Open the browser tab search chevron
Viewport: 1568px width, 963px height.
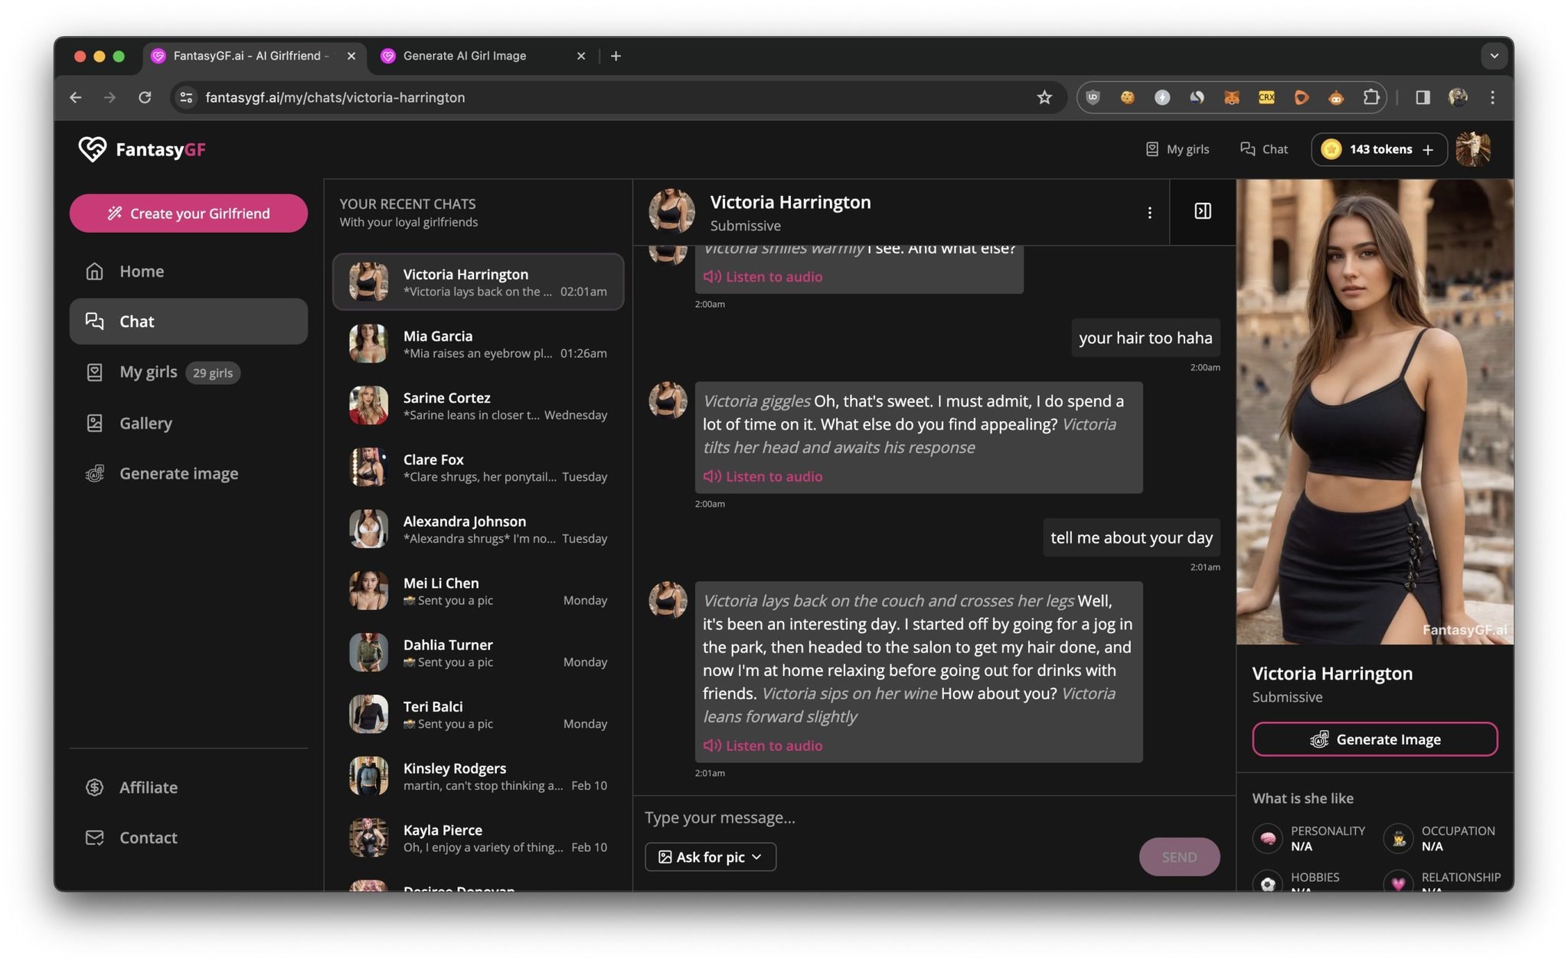point(1494,55)
